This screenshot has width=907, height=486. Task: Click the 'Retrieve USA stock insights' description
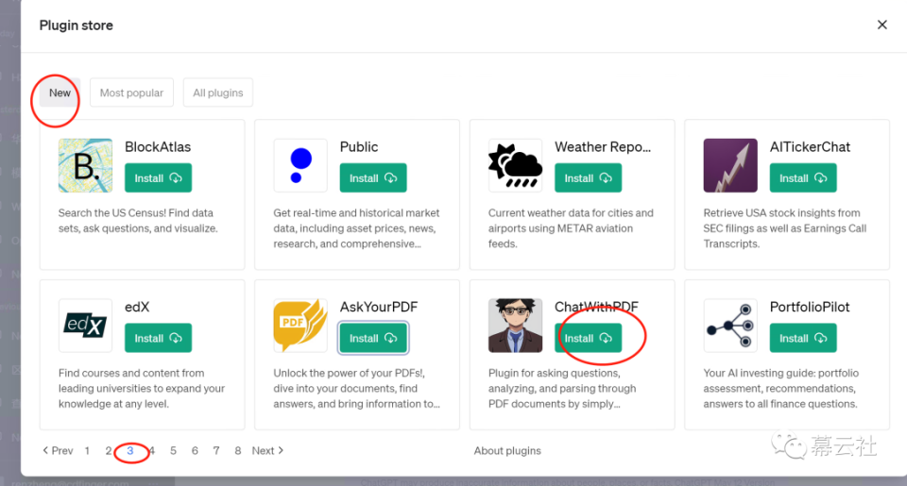click(x=785, y=228)
